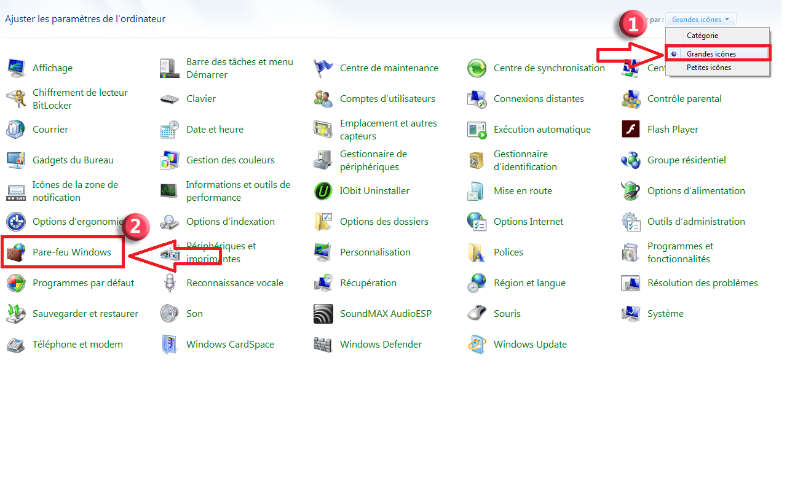Click the green IObit Uninstaller icon

click(x=323, y=190)
